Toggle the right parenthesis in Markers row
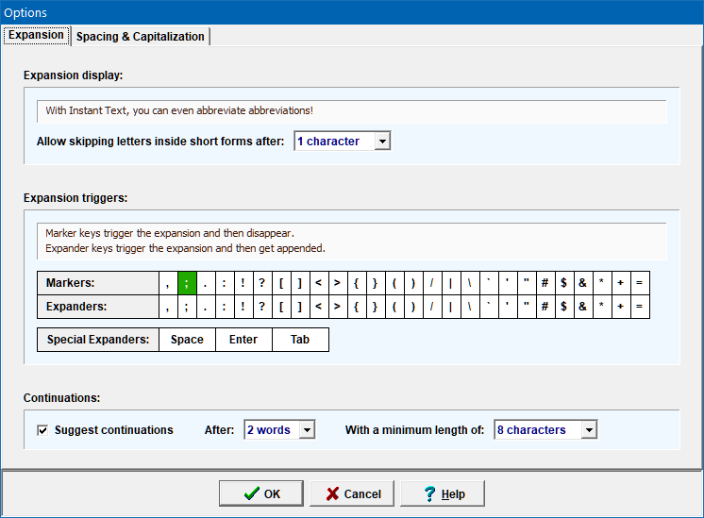The height and width of the screenshot is (518, 704). (x=413, y=283)
